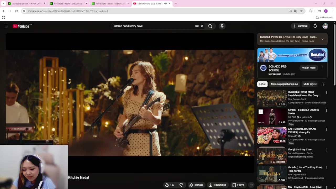
Task: Start voice search with microphone icon
Action: (x=222, y=26)
